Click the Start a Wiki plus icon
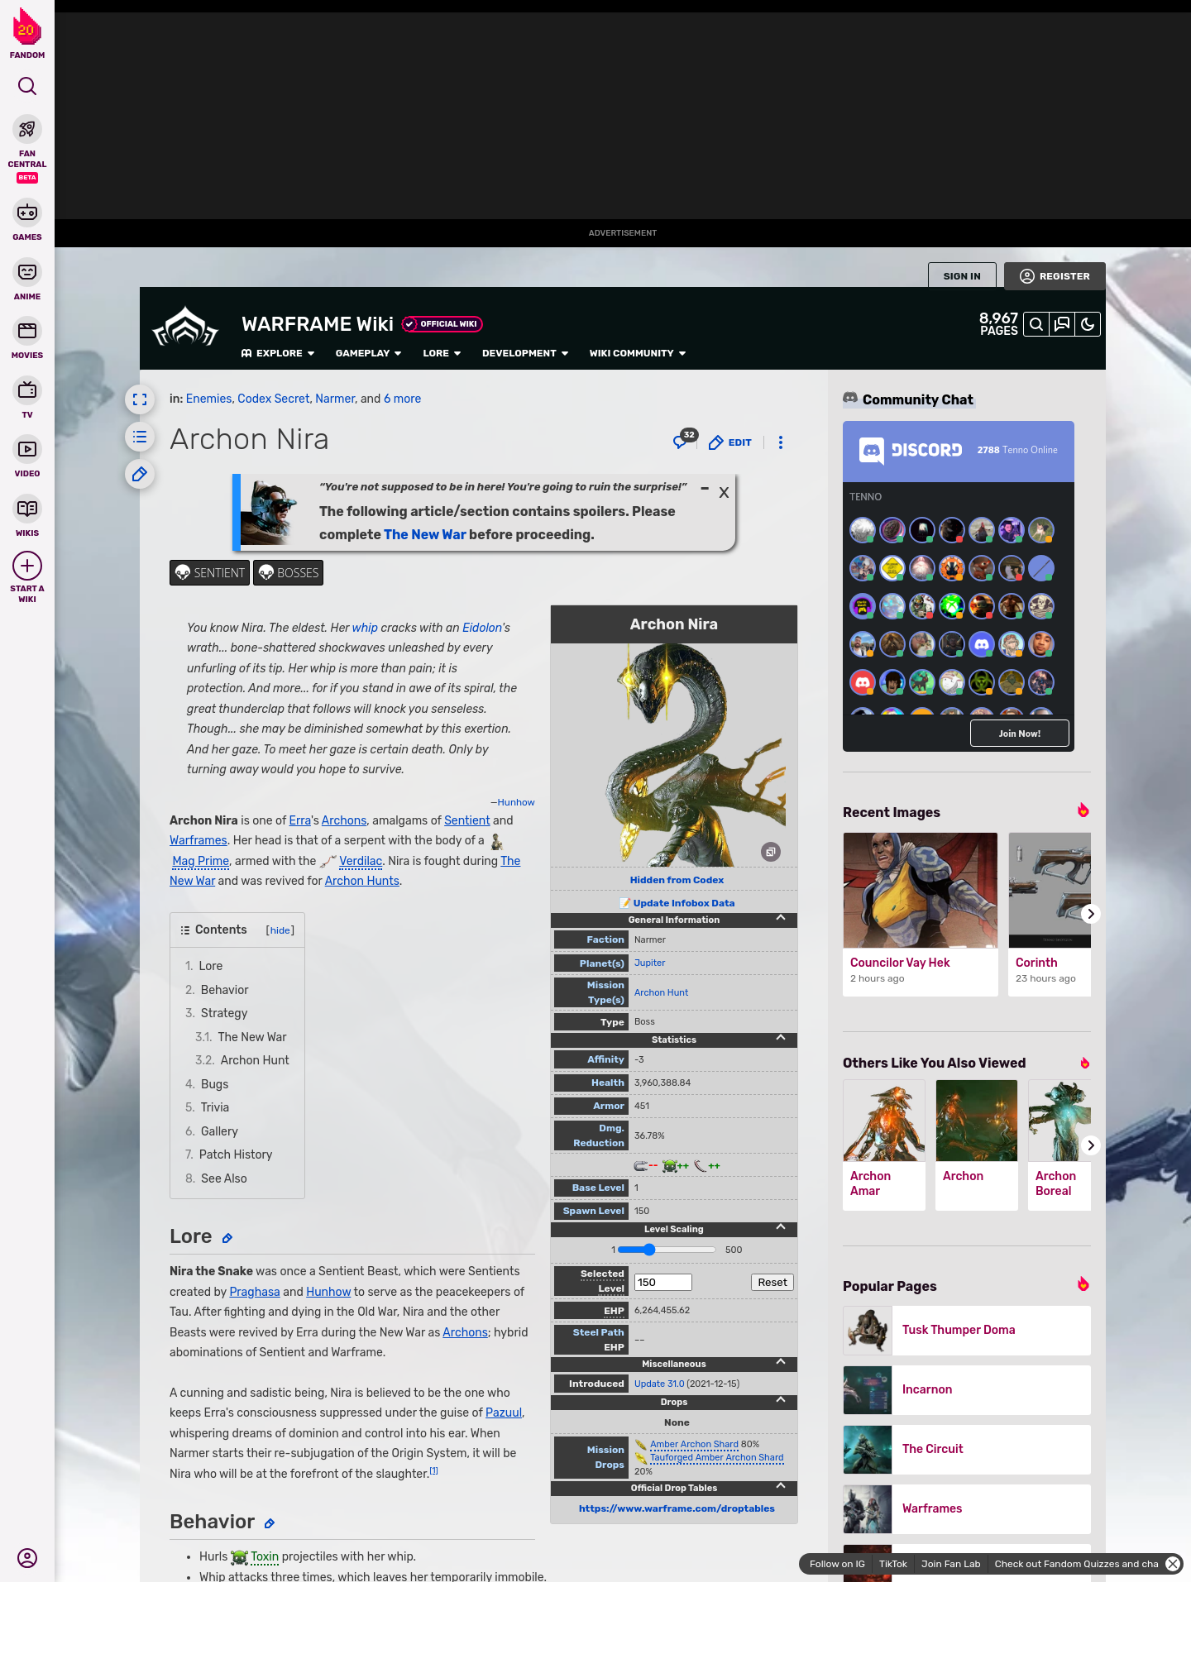This screenshot has height=1654, width=1191. point(27,566)
